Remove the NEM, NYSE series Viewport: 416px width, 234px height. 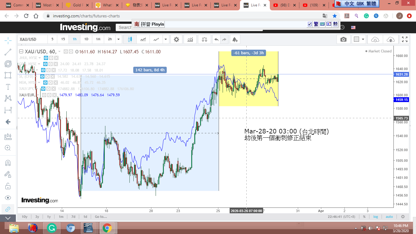pyautogui.click(x=56, y=83)
